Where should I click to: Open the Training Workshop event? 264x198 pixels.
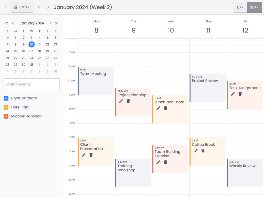coord(133,173)
